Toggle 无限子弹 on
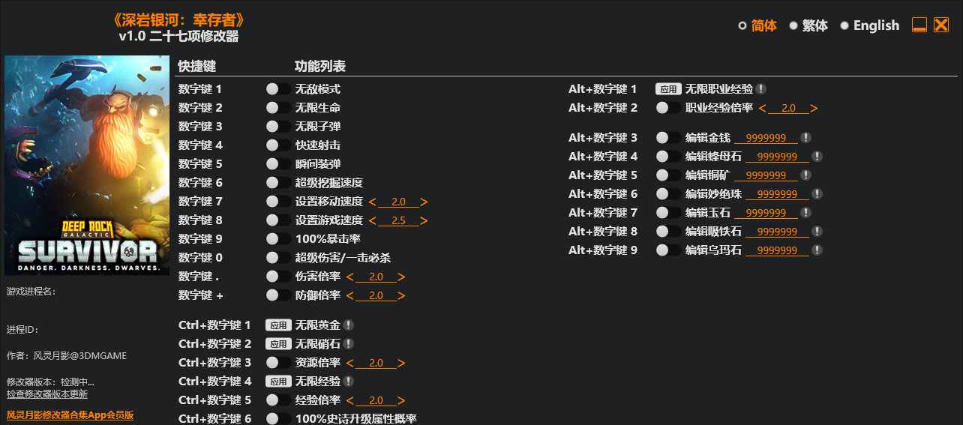Viewport: 963px width, 425px height. click(278, 127)
